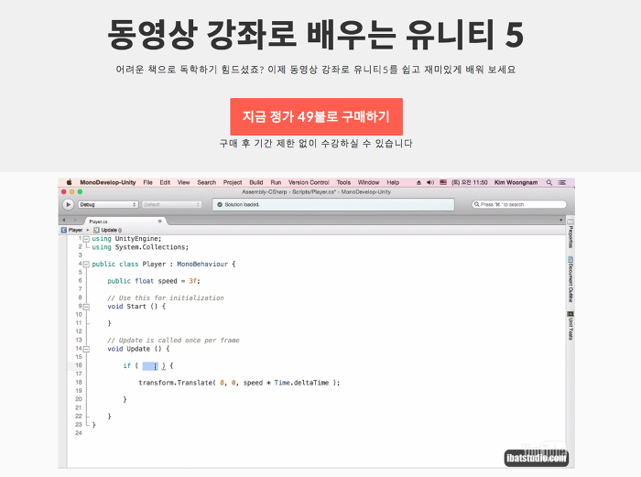Open the View menu
The image size is (641, 477).
pyautogui.click(x=183, y=183)
